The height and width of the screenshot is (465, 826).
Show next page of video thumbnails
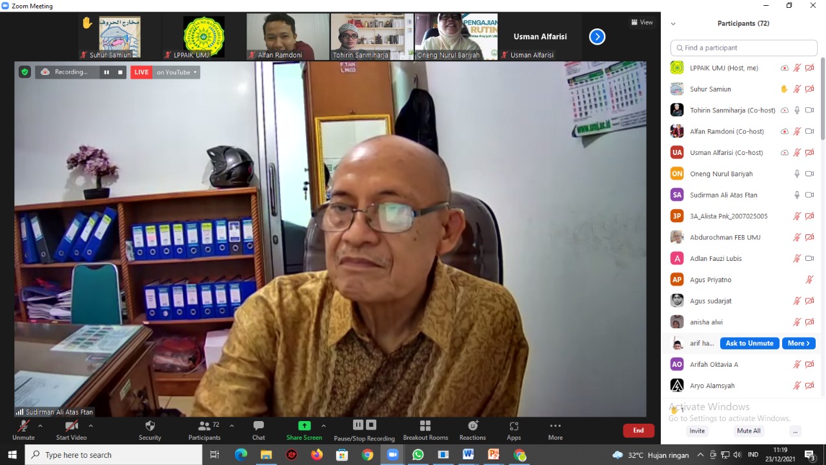click(597, 37)
